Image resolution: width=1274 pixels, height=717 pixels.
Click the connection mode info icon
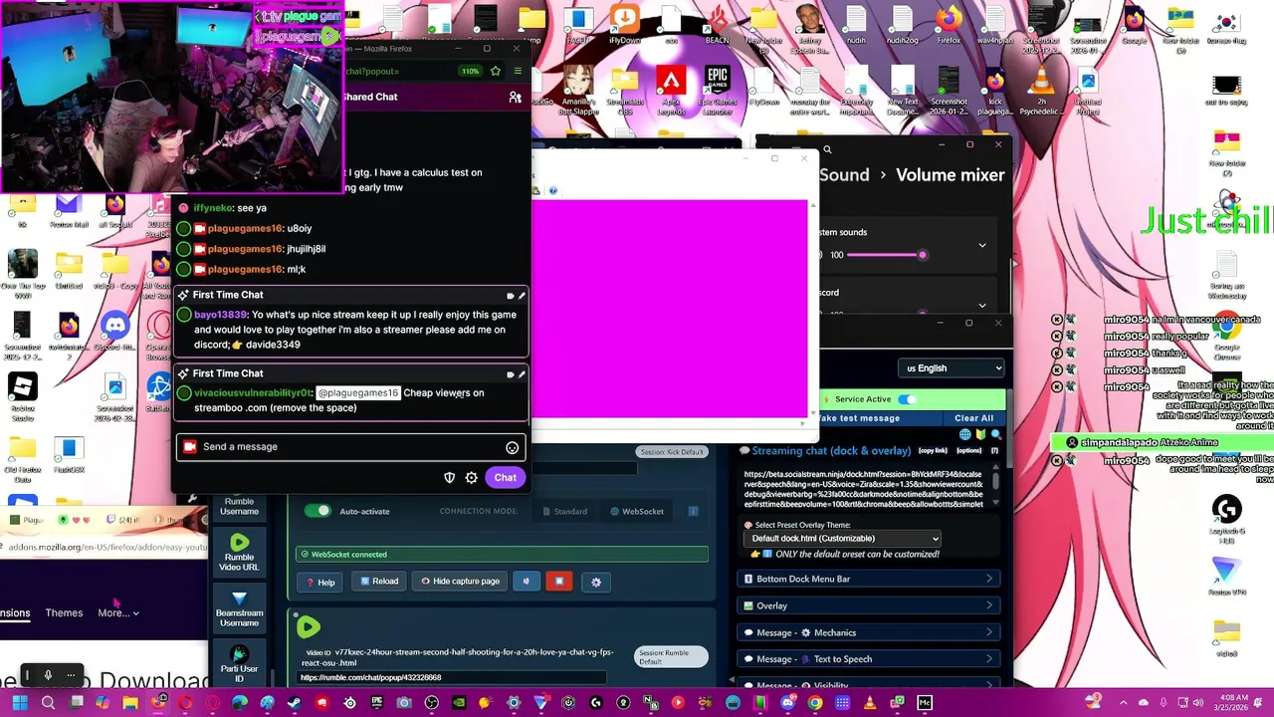pyautogui.click(x=693, y=512)
